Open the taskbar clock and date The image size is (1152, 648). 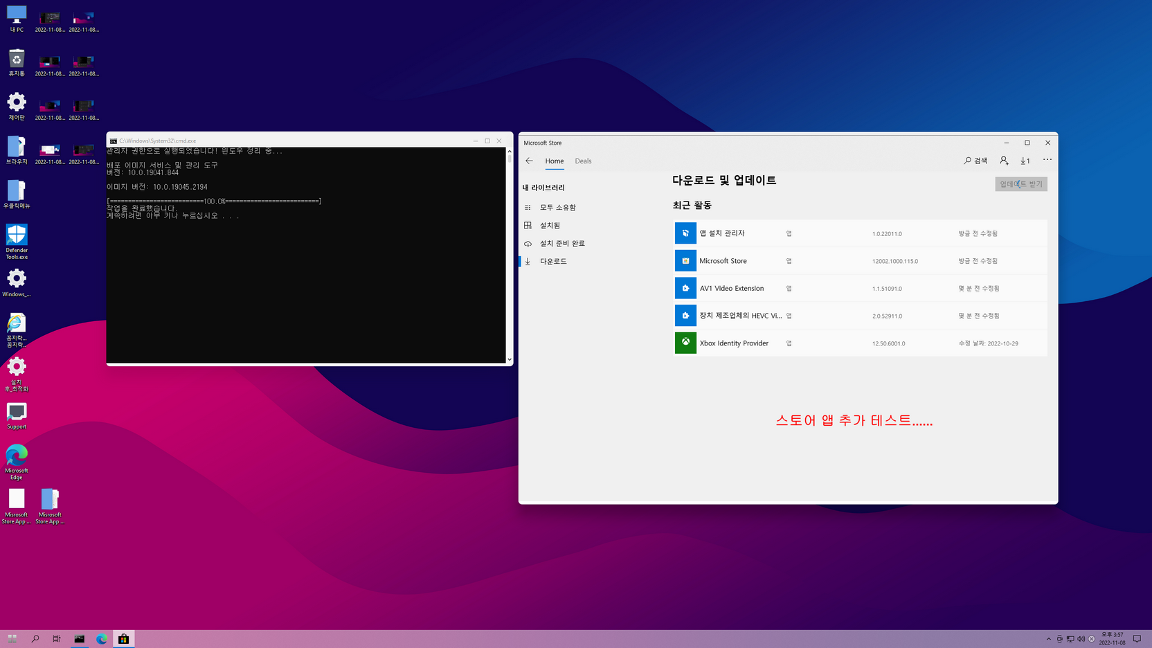(x=1113, y=639)
